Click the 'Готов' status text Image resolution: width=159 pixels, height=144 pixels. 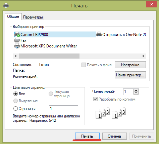pos(44,65)
